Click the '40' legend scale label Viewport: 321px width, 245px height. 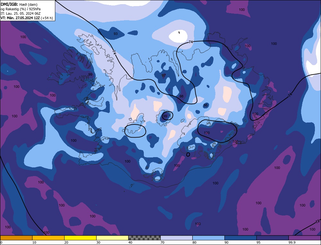pyautogui.click(x=130, y=242)
